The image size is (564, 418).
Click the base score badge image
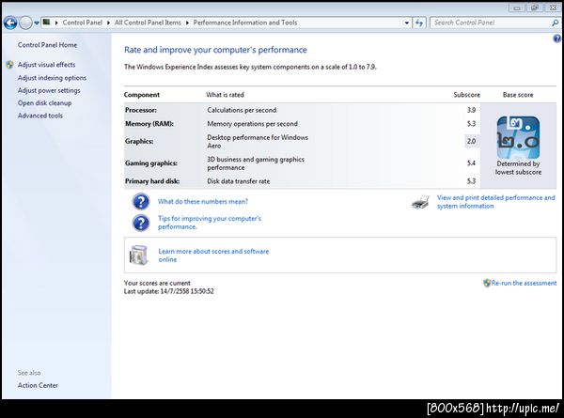pyautogui.click(x=518, y=137)
